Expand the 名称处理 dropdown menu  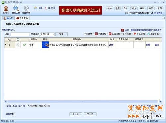coord(127,34)
